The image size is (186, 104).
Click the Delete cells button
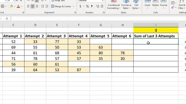pyautogui.click(x=155, y=5)
